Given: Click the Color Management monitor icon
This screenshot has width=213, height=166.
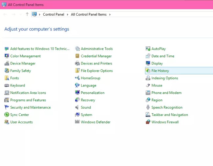Looking at the screenshot, I should click(7, 56).
